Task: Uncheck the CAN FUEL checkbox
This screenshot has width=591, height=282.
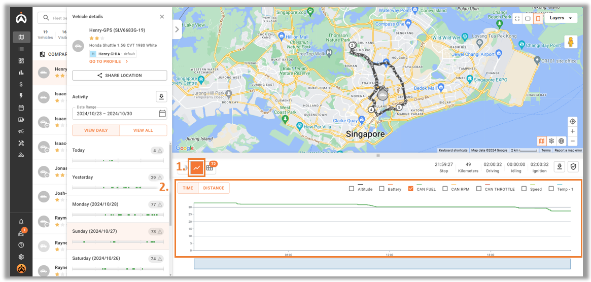Action: tap(411, 189)
